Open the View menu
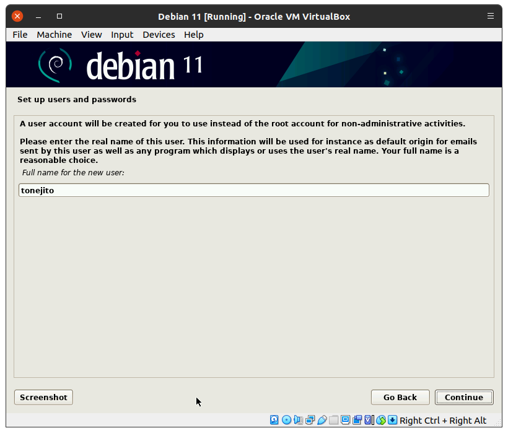508x433 pixels. coord(91,35)
